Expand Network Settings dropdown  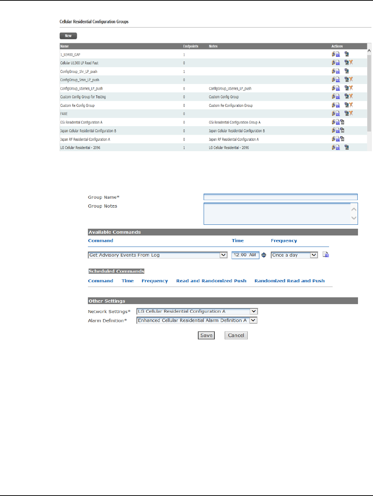point(197,312)
